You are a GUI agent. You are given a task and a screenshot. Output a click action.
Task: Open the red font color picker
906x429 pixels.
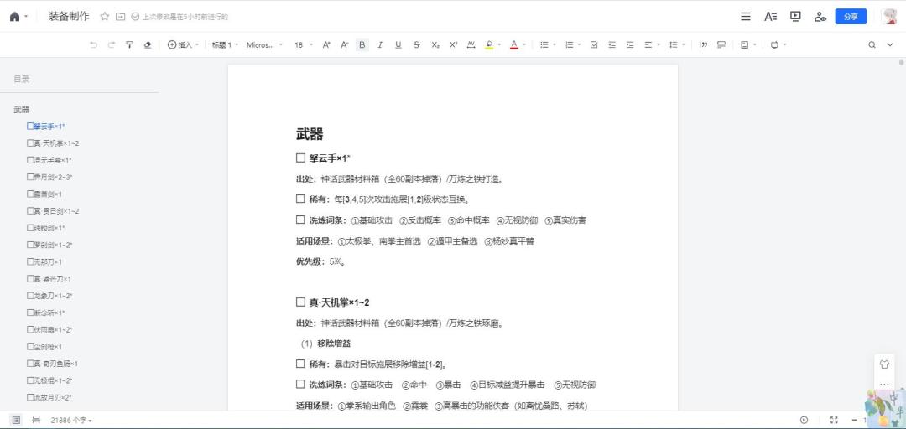514,45
